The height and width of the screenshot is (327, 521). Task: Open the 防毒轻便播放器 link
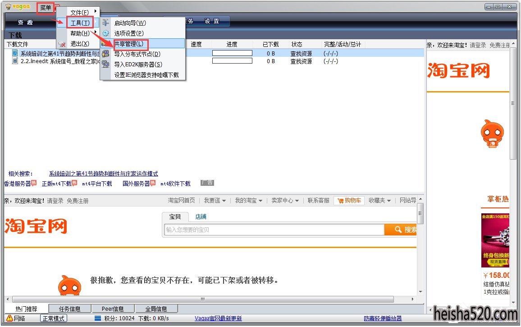coord(383,318)
